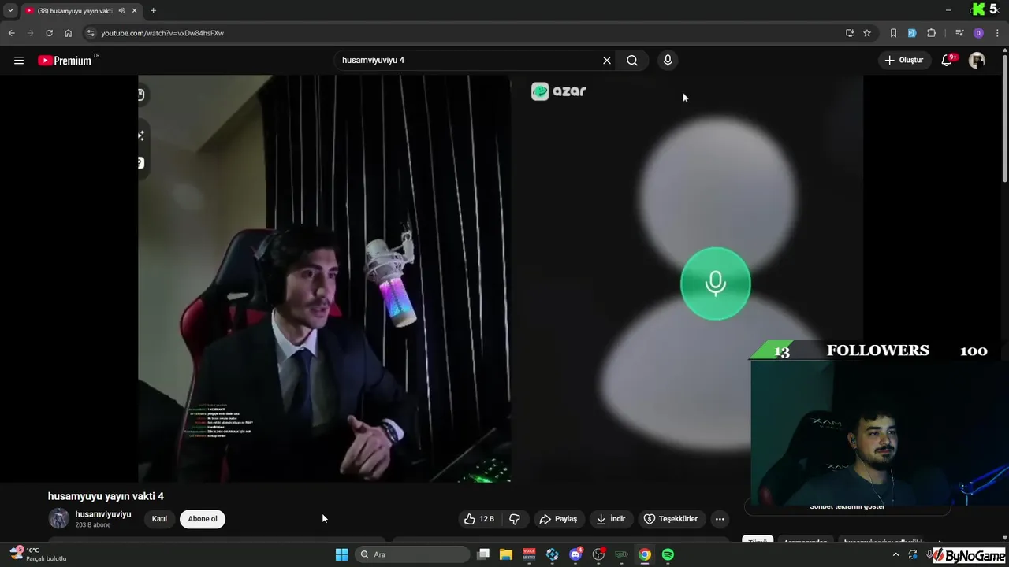Screen dimensions: 1009x567
Task: Open Spotify from the taskbar
Action: (668, 554)
